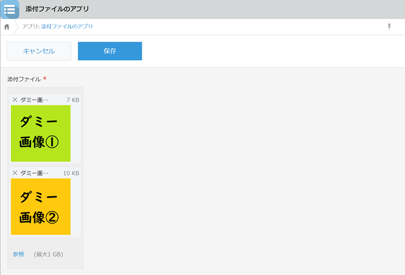Remove the 10 KB attachment with X

15,173
